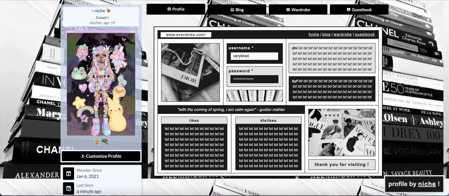The image size is (449, 196).
Task: Open the blog link in layout header
Action: pyautogui.click(x=326, y=34)
